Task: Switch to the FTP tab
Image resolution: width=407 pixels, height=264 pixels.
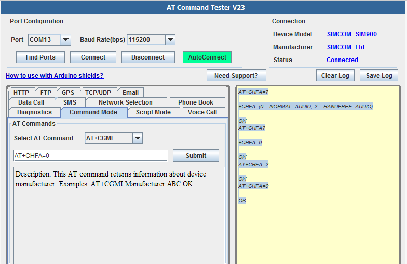Action: pyautogui.click(x=46, y=93)
